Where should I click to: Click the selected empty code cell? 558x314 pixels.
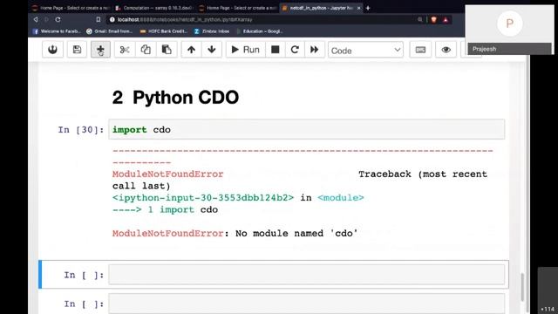coord(306,274)
